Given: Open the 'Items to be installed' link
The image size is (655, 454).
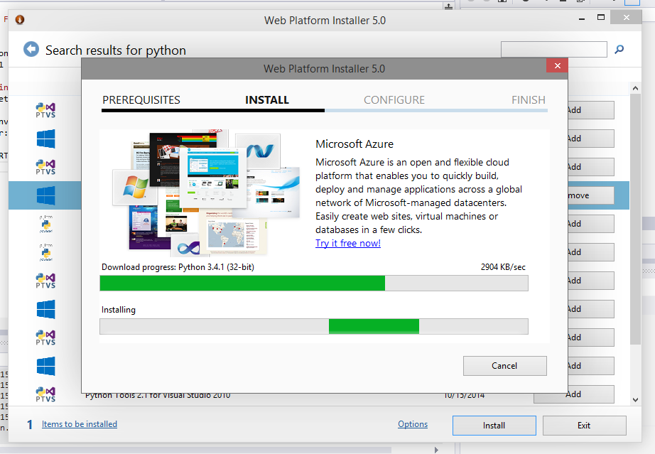Looking at the screenshot, I should 80,424.
